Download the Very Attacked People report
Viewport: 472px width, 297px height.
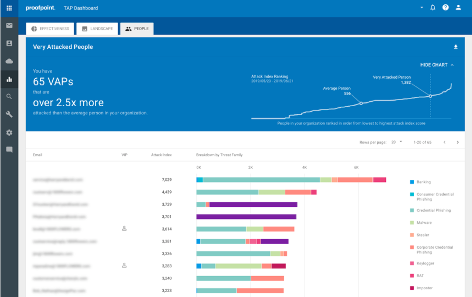click(x=456, y=47)
